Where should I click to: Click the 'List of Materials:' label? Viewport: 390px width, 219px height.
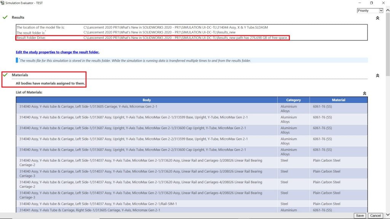[x=29, y=92]
